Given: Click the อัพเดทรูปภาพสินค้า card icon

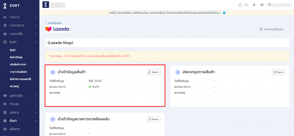Looking at the screenshot, I should pyautogui.click(x=177, y=72).
